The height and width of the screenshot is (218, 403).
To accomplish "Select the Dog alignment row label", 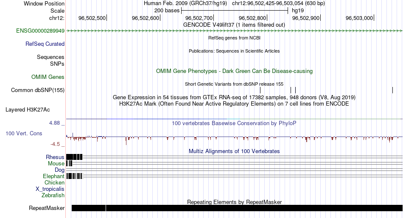I will tap(60, 170).
